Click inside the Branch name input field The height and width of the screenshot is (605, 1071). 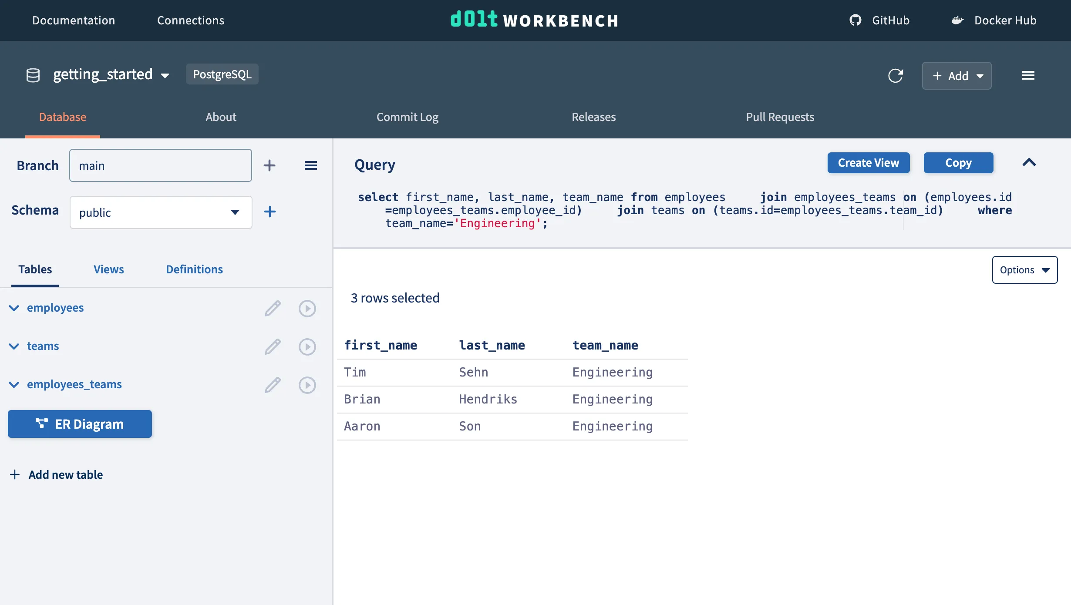coord(160,165)
